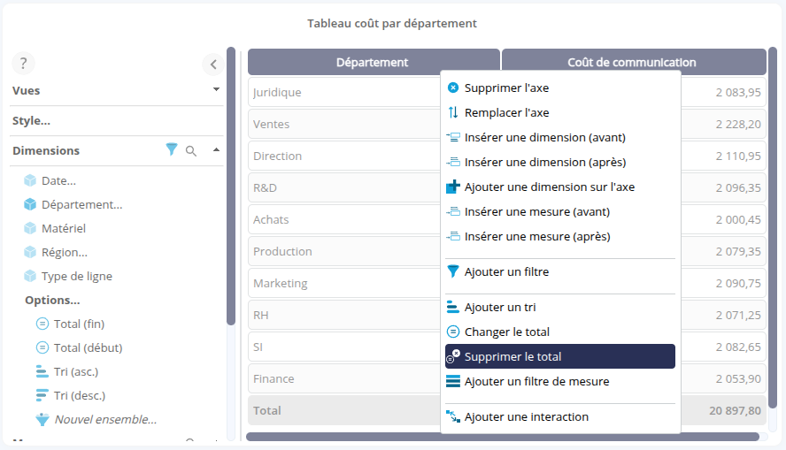
Task: Select Supprimer le total menu entry
Action: click(x=512, y=356)
